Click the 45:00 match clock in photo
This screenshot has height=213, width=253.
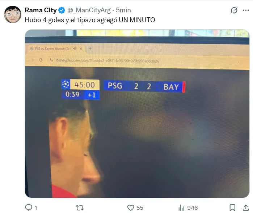(x=85, y=85)
